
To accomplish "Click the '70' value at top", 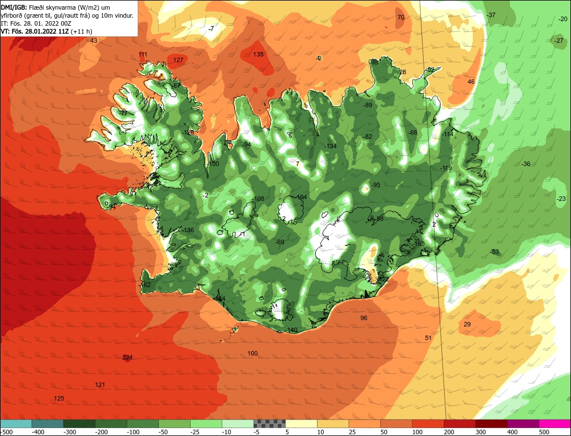I will [401, 17].
